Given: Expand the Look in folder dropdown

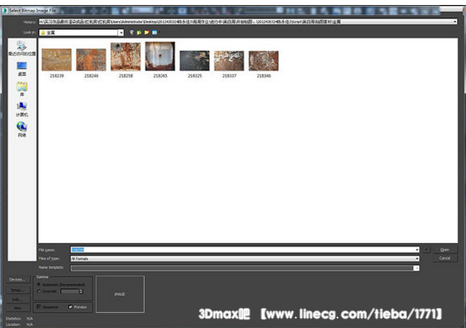Looking at the screenshot, I should point(121,32).
